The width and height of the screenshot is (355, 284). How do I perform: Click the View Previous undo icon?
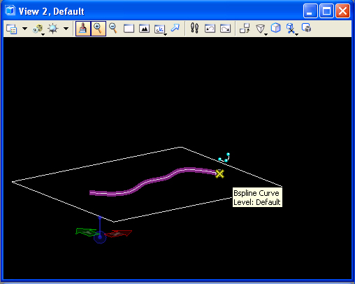[210, 29]
